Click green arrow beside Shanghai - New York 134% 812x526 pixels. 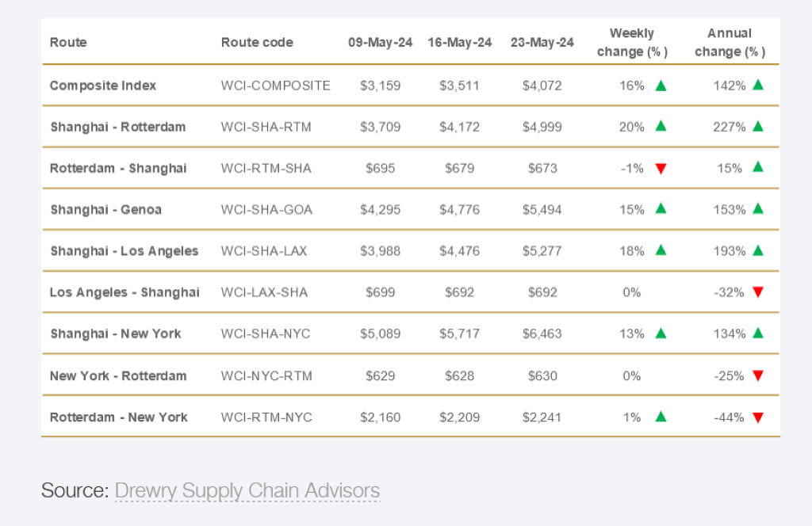point(758,334)
